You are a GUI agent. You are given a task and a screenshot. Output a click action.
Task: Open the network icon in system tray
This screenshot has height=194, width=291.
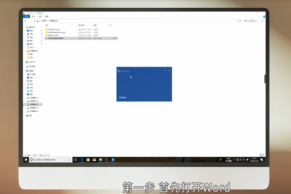(238, 160)
